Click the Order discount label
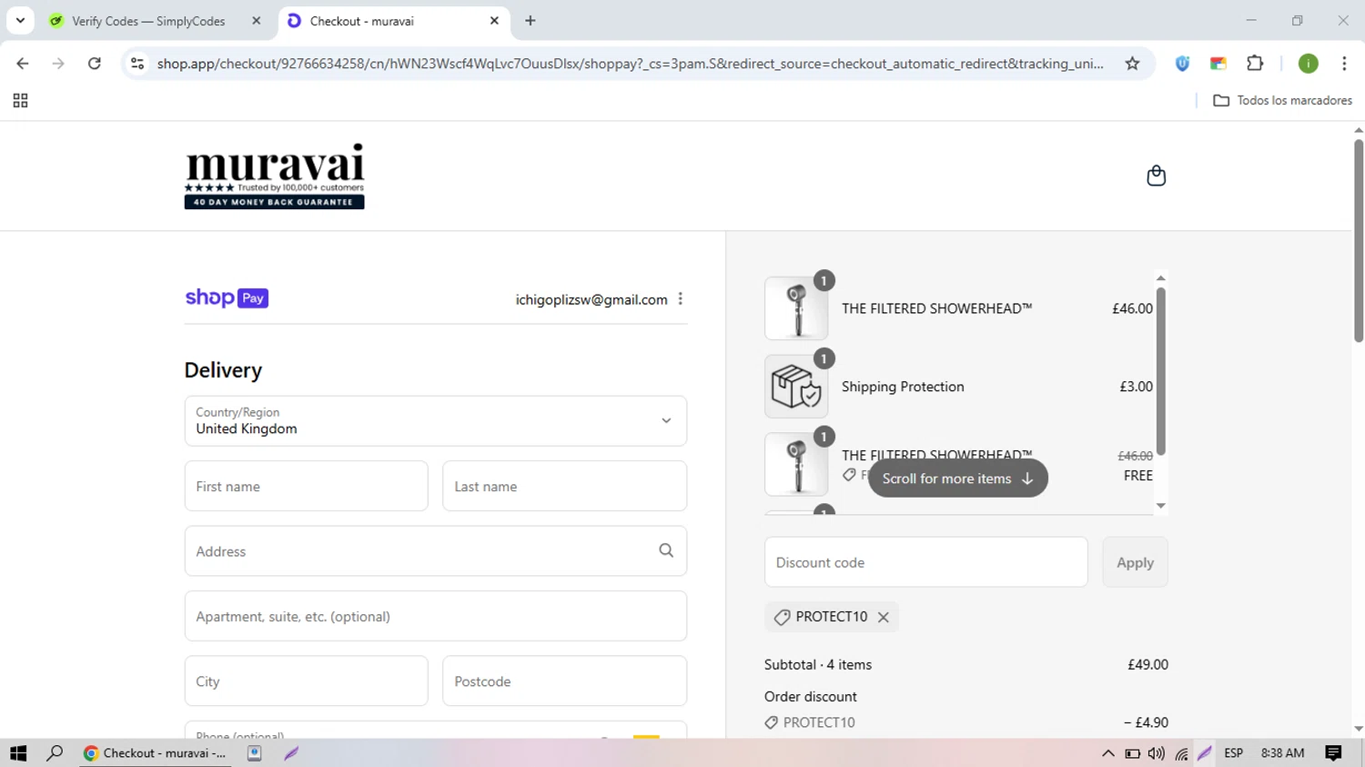Screen dimensions: 1365x767 pyautogui.click(x=811, y=697)
